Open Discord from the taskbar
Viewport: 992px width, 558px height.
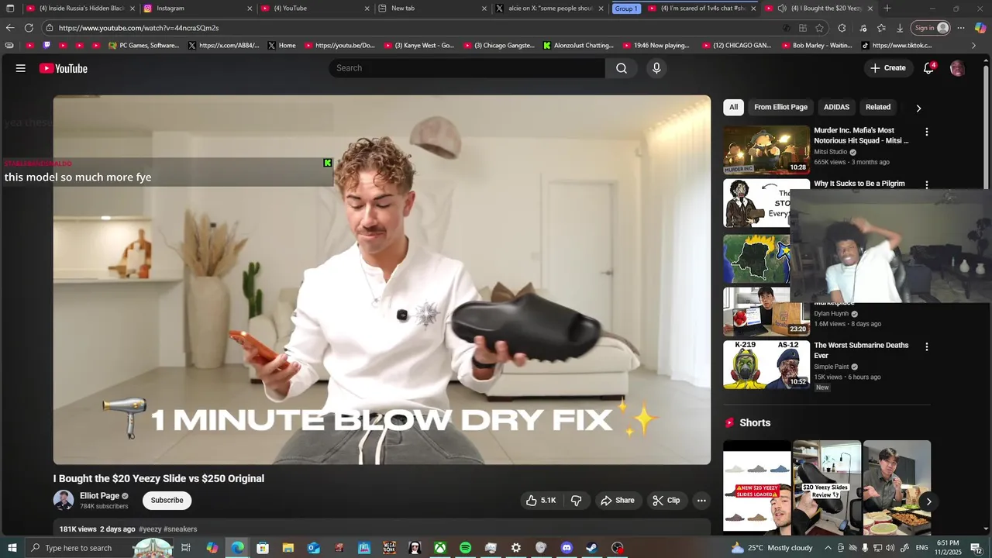(567, 548)
